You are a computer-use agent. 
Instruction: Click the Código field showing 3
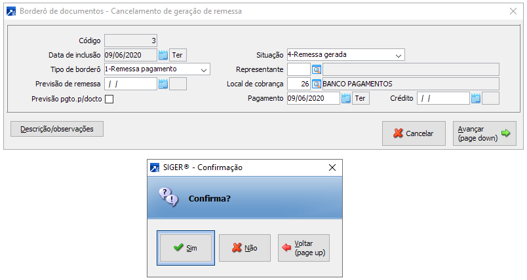point(130,41)
